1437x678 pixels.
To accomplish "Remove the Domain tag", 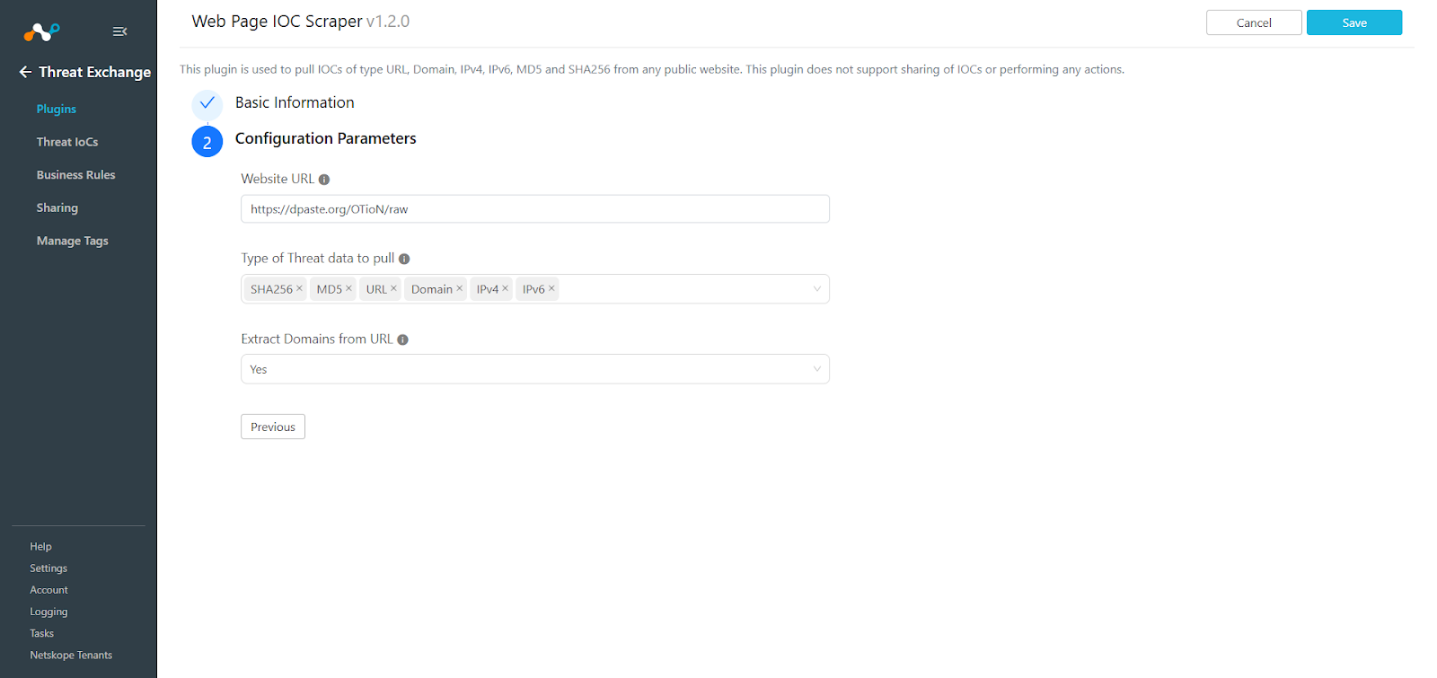I will [x=459, y=288].
